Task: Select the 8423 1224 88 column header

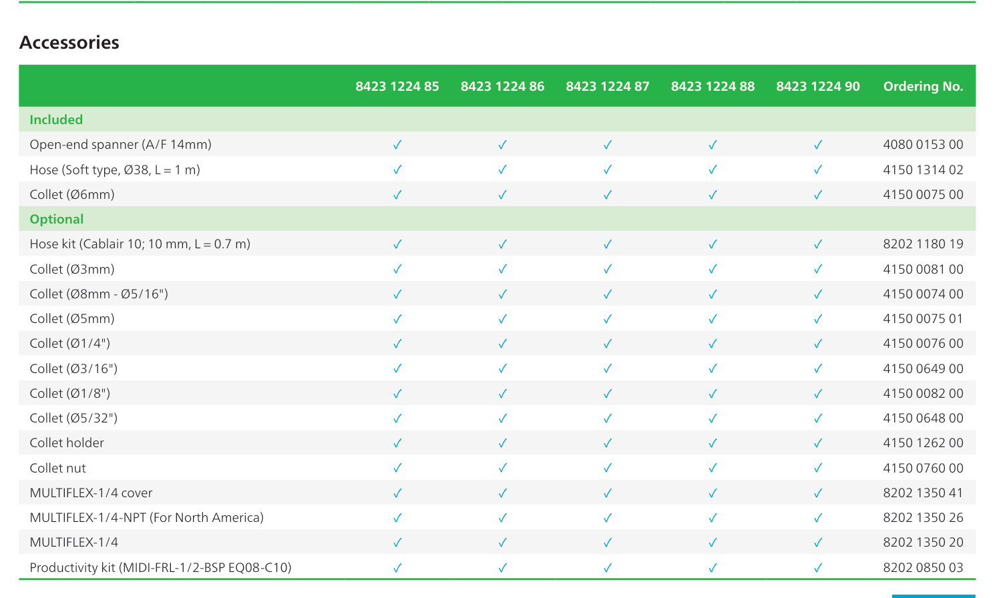Action: pyautogui.click(x=713, y=86)
